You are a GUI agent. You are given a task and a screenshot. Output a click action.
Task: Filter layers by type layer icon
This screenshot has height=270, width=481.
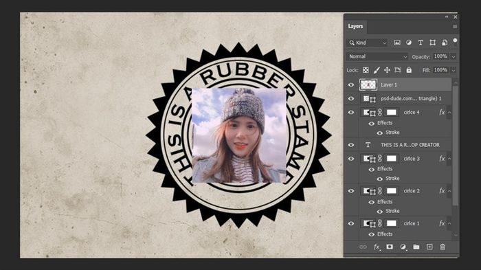pos(421,43)
